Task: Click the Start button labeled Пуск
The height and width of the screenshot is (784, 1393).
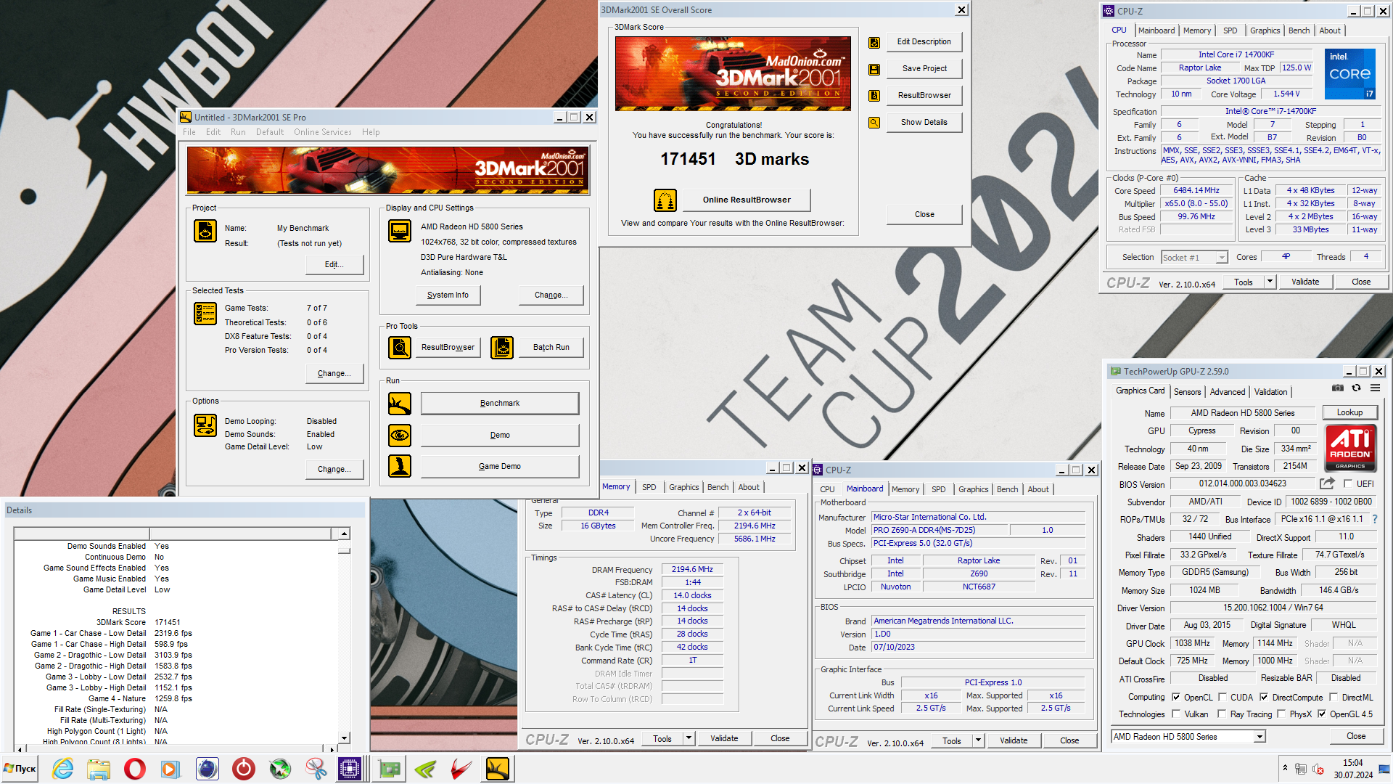Action: (x=20, y=769)
